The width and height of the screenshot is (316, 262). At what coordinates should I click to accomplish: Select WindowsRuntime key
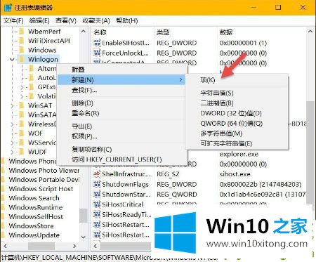pos(36,208)
